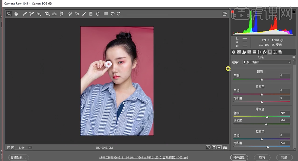The height and width of the screenshot is (161, 298).
Task: Select the Red Eye Removal tool
Action: [x=77, y=14]
